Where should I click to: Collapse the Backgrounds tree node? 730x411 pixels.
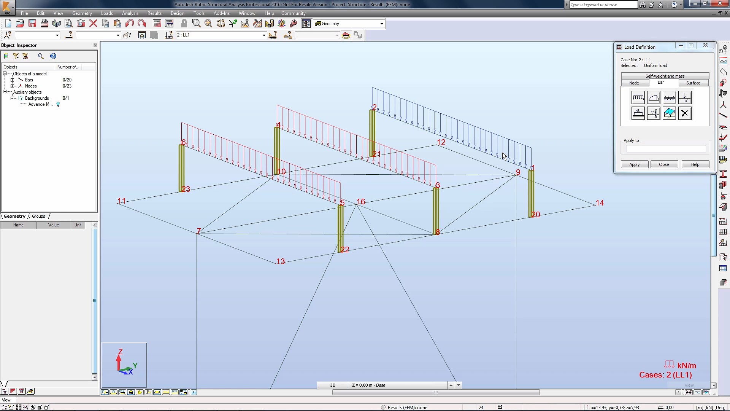(x=12, y=98)
